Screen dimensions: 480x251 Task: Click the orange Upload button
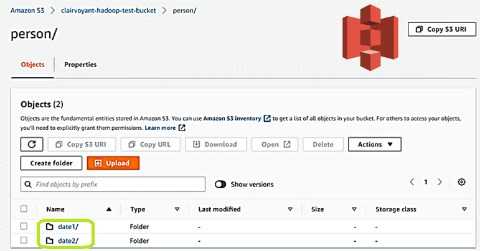pos(113,163)
